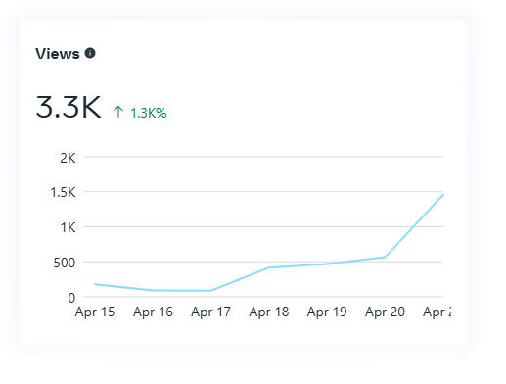Viewport: 506px width, 384px height.
Task: Click the green upward arrow icon
Action: (118, 112)
